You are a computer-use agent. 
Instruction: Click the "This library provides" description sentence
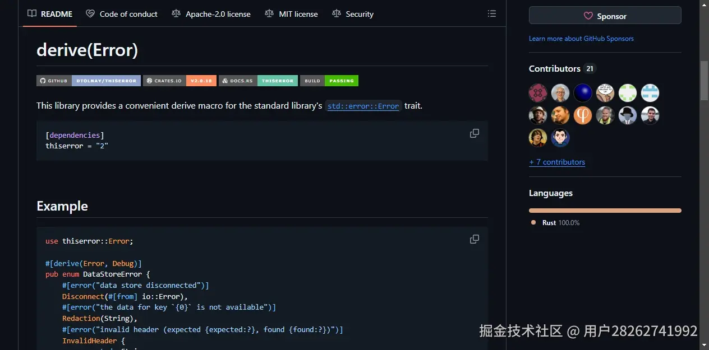tap(229, 105)
